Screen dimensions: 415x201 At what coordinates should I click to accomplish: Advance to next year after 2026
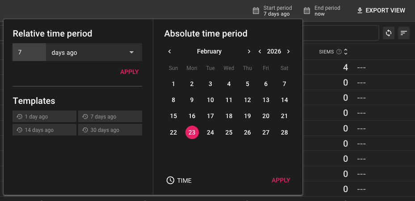(x=289, y=52)
